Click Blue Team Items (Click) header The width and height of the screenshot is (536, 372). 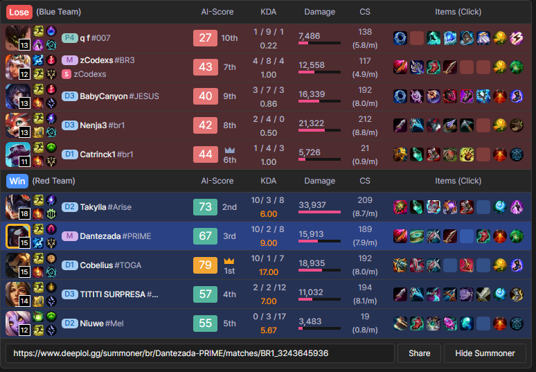[458, 12]
